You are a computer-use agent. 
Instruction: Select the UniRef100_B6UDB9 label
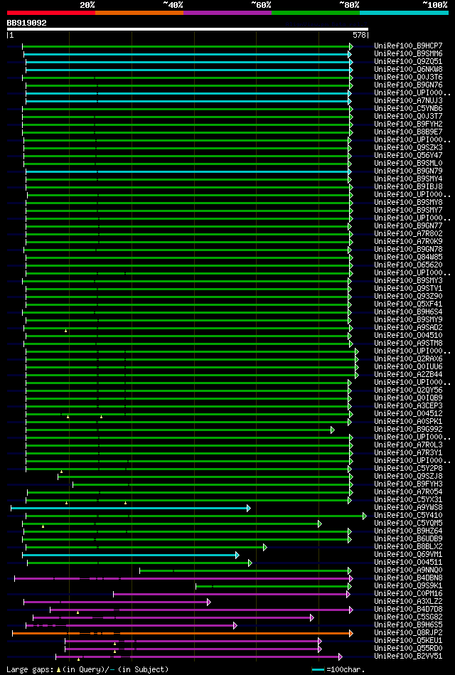point(409,539)
